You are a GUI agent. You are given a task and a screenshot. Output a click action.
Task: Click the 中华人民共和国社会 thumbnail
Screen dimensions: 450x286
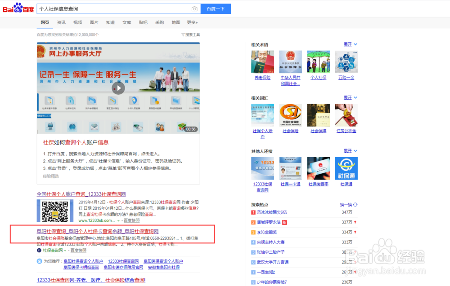(x=290, y=62)
